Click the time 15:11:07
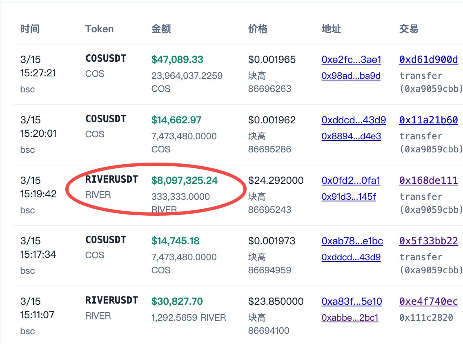Screen dimensions: 463x344 coord(37,315)
